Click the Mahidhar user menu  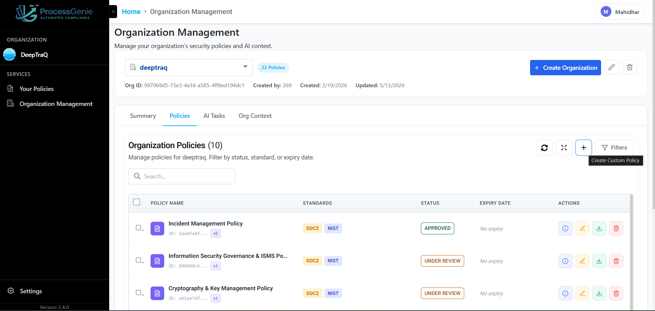point(620,12)
